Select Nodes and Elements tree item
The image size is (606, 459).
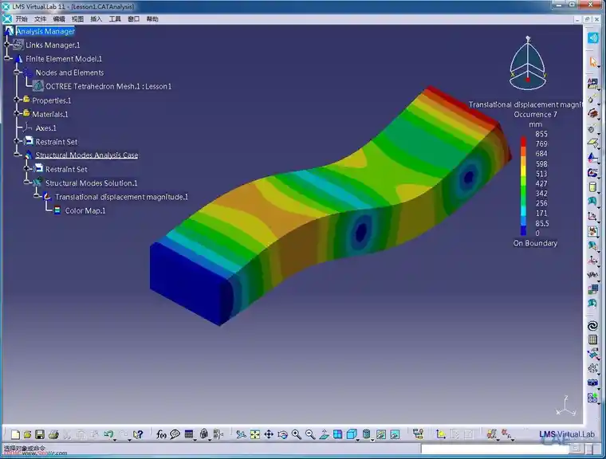click(69, 73)
